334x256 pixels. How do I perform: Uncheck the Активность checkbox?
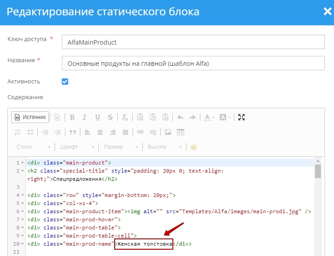[65, 82]
